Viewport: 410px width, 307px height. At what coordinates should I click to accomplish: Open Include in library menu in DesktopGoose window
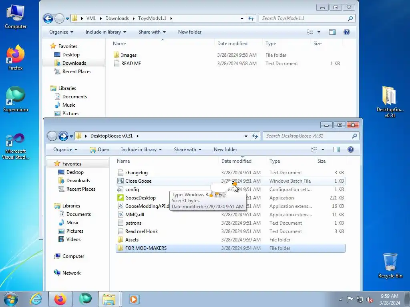point(141,150)
